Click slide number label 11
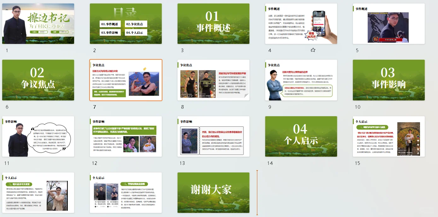 [x=7, y=163]
